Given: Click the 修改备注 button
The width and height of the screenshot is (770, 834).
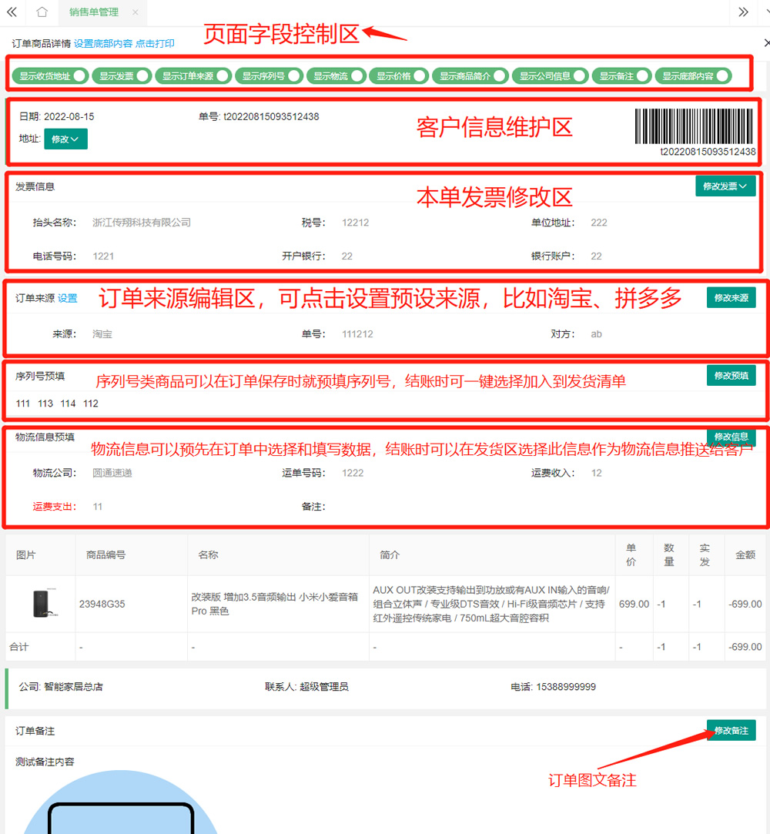Looking at the screenshot, I should tap(731, 730).
